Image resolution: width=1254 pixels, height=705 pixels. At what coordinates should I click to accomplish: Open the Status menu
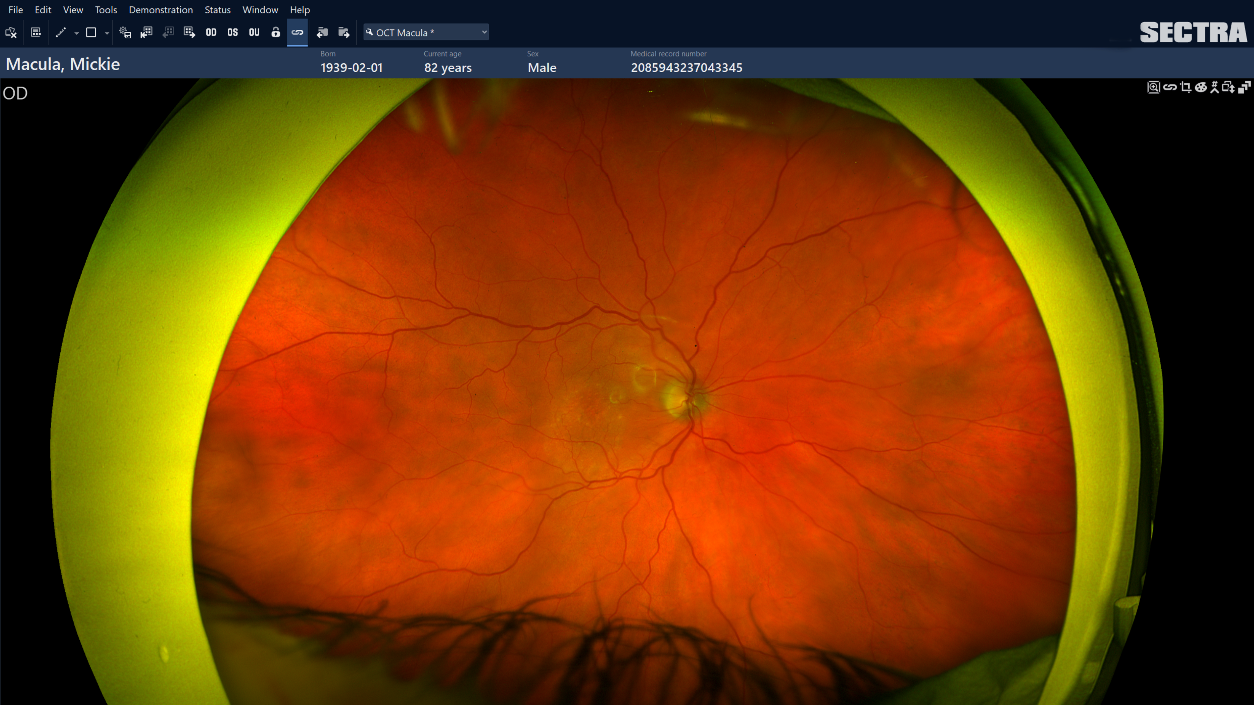[x=218, y=10]
